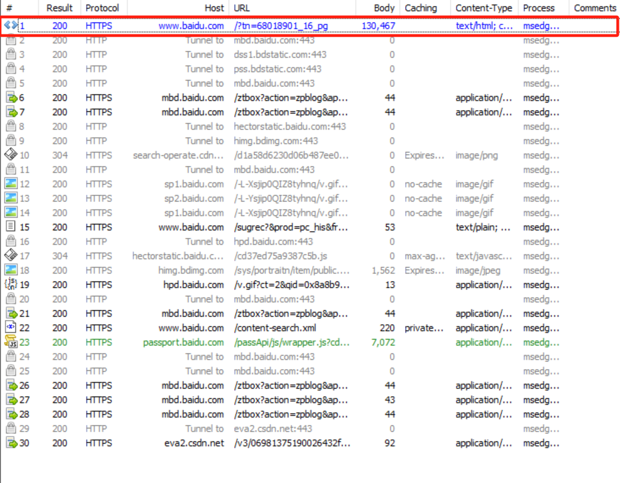Click body size 43 in session 27

click(x=389, y=399)
